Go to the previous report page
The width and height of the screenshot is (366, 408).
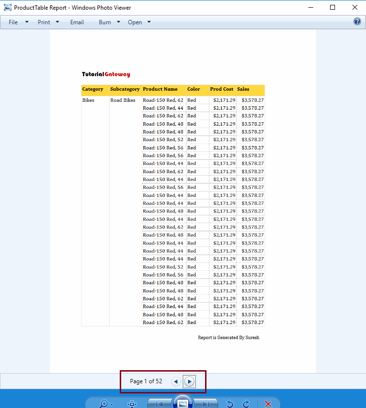tap(176, 381)
